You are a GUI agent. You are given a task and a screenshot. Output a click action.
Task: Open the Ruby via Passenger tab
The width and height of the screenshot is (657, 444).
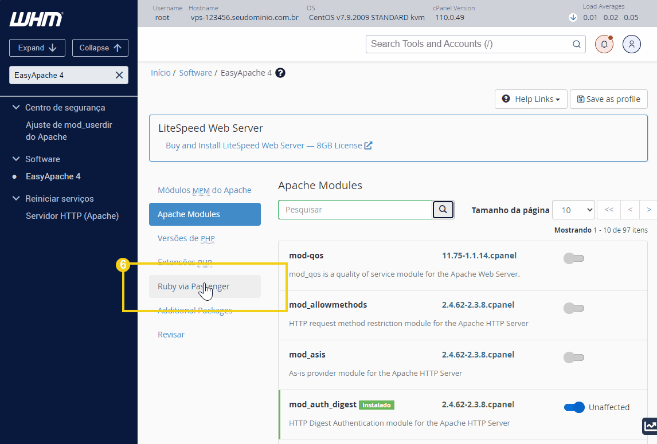[x=205, y=286]
